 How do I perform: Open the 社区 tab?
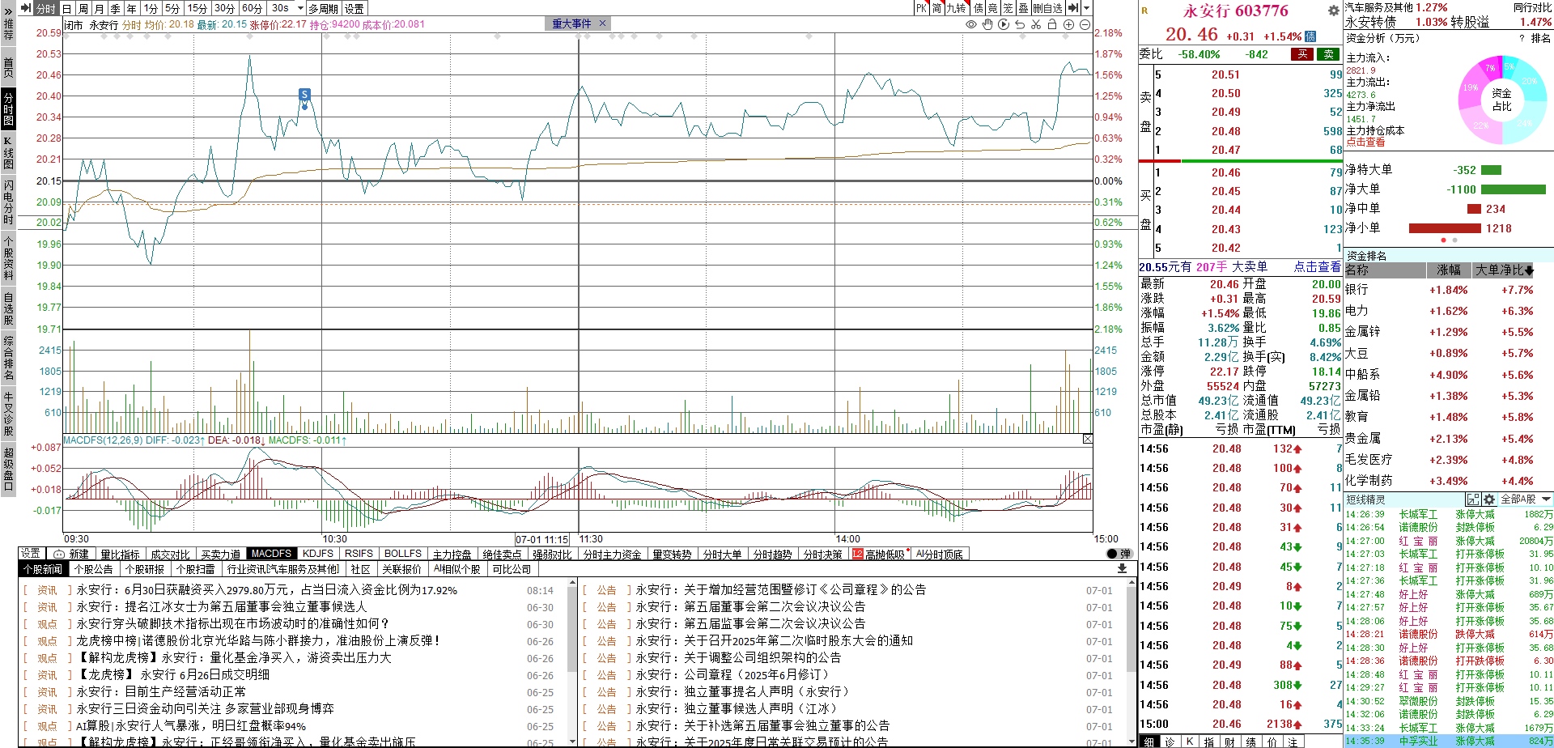click(x=360, y=569)
